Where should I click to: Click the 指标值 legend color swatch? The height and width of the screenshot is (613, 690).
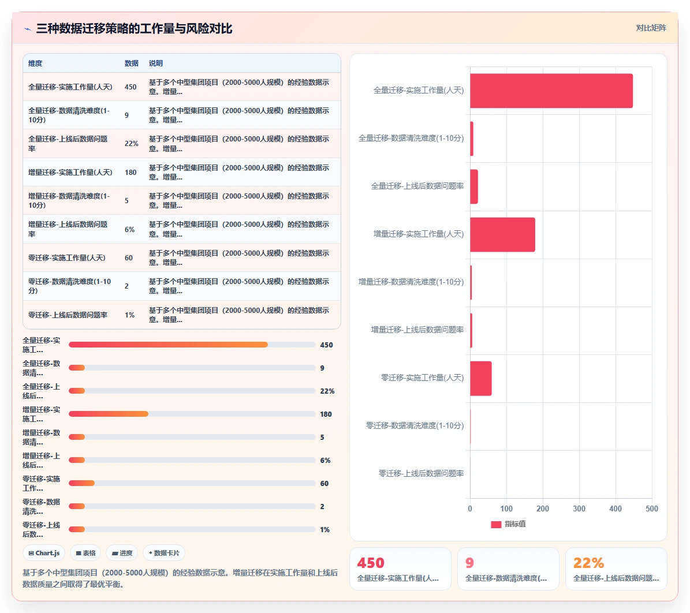[496, 525]
